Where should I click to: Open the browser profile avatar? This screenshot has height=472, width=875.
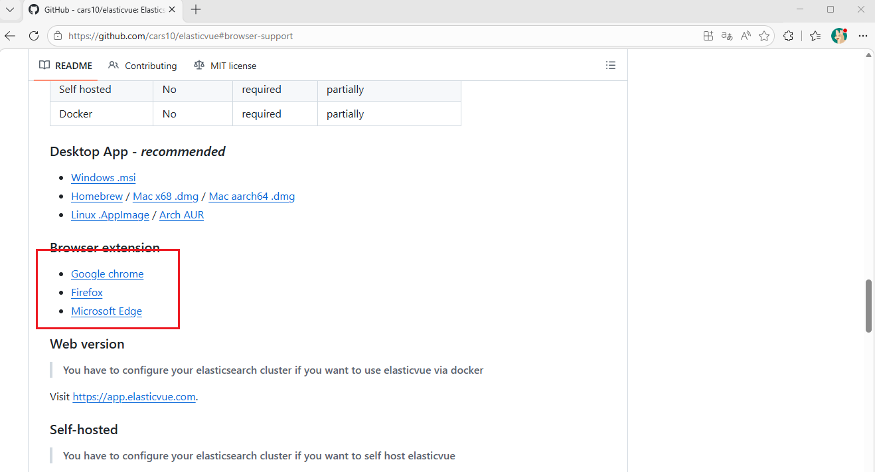[839, 36]
